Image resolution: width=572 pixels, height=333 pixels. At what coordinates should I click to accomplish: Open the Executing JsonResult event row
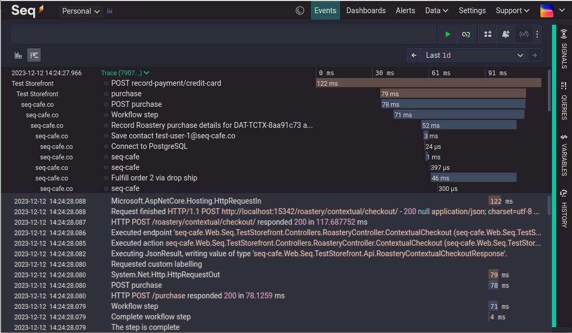[309, 254]
